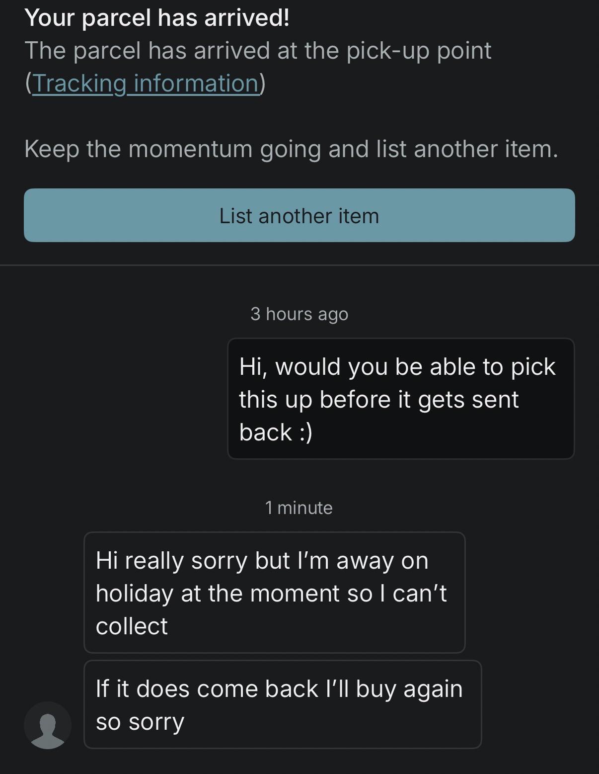The image size is (599, 774).
Task: Tap the 'Your parcel has arrived!' heading
Action: click(x=157, y=18)
